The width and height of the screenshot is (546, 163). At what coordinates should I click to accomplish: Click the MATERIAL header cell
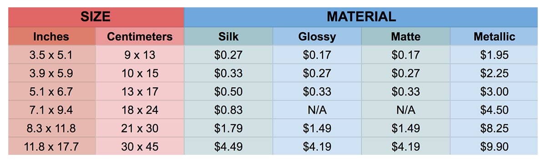[x=361, y=17]
